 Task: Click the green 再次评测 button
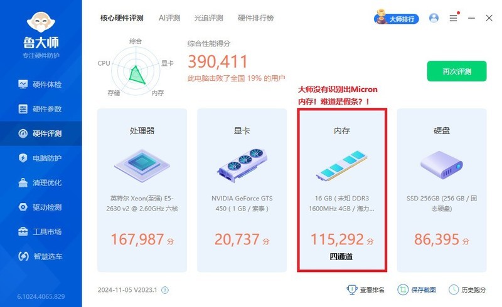pyautogui.click(x=457, y=71)
